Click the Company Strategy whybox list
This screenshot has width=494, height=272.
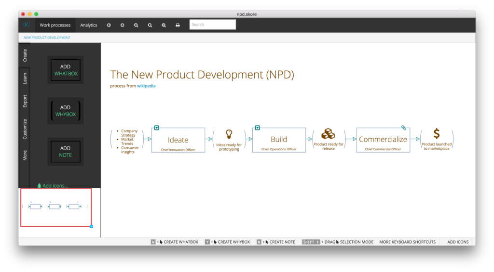pyautogui.click(x=127, y=141)
